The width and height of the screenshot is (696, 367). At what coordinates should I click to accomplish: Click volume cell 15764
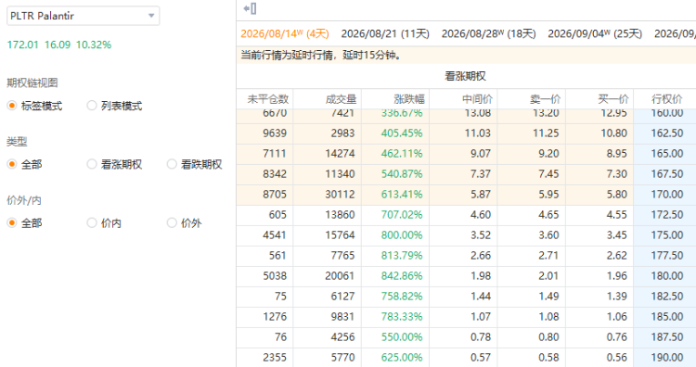tap(340, 234)
